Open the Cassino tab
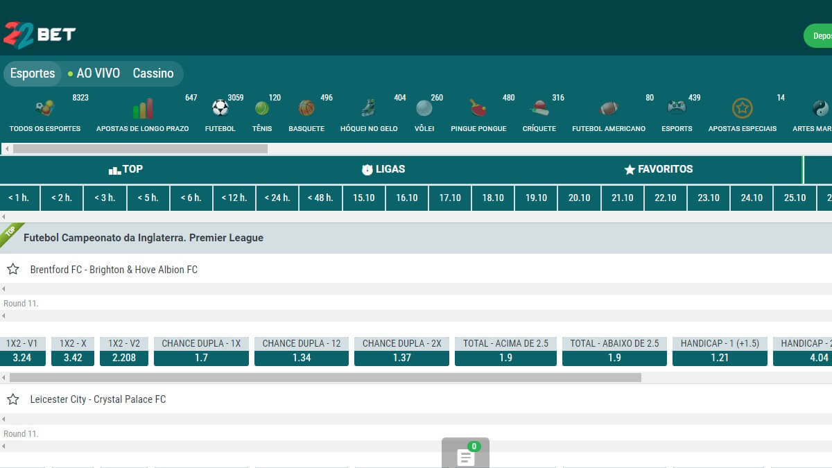Screen dimensions: 832x468 153,73
